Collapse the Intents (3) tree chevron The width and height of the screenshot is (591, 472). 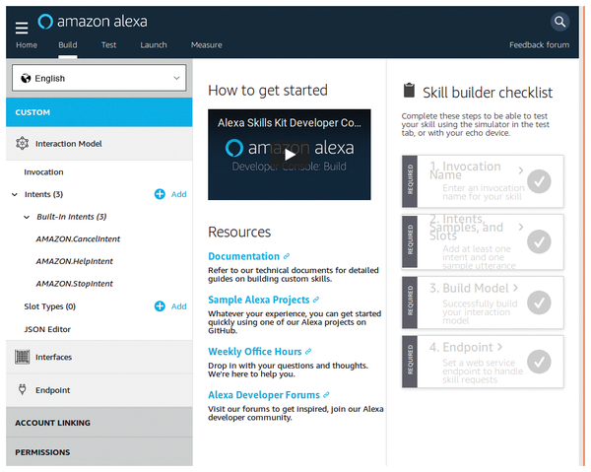15,194
